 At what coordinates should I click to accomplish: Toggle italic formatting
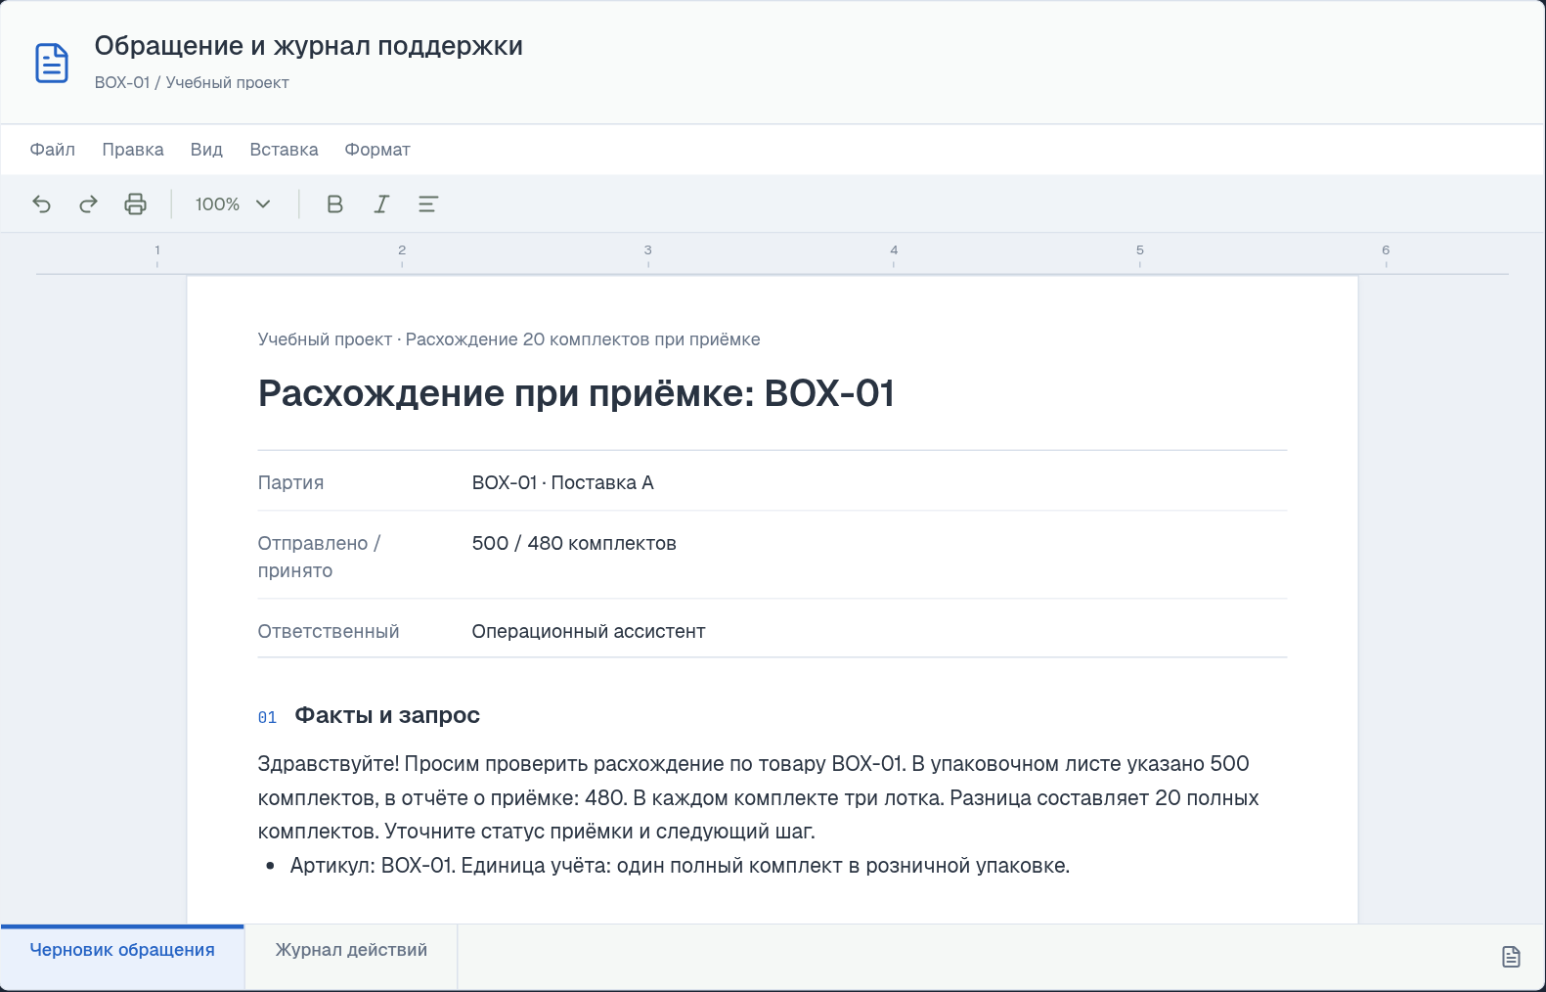(381, 203)
